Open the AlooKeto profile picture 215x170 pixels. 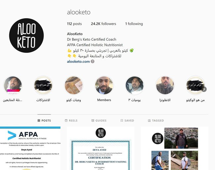click(26, 35)
